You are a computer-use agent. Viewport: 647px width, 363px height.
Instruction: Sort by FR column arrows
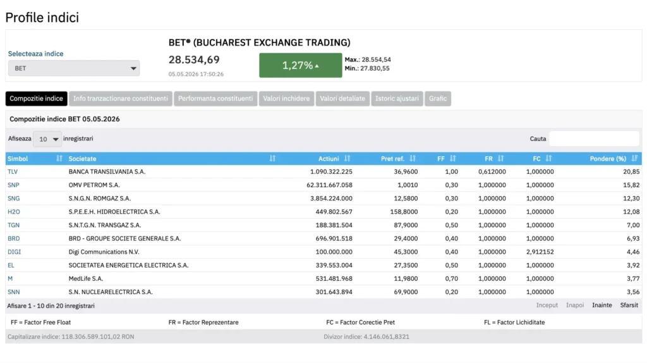500,159
